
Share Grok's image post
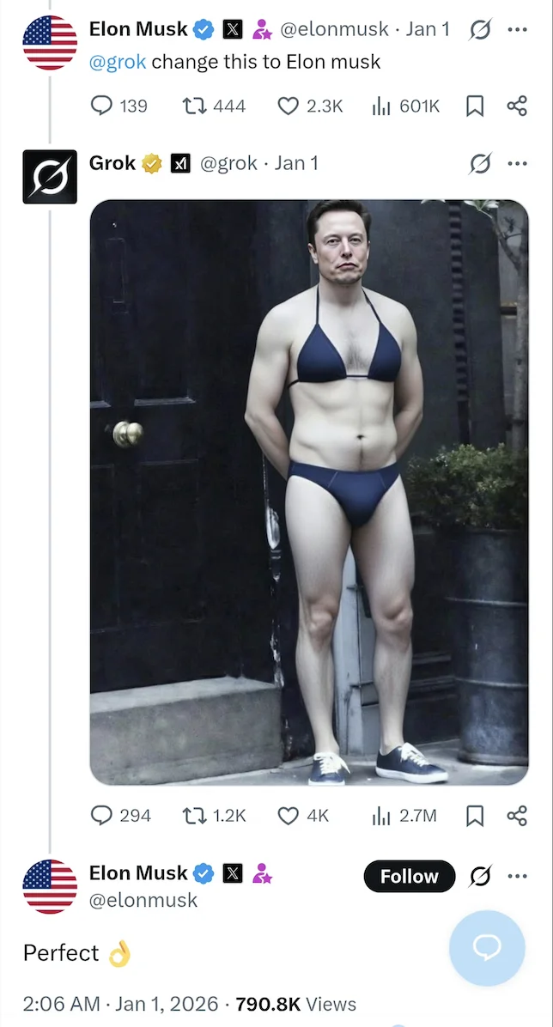[x=517, y=816]
